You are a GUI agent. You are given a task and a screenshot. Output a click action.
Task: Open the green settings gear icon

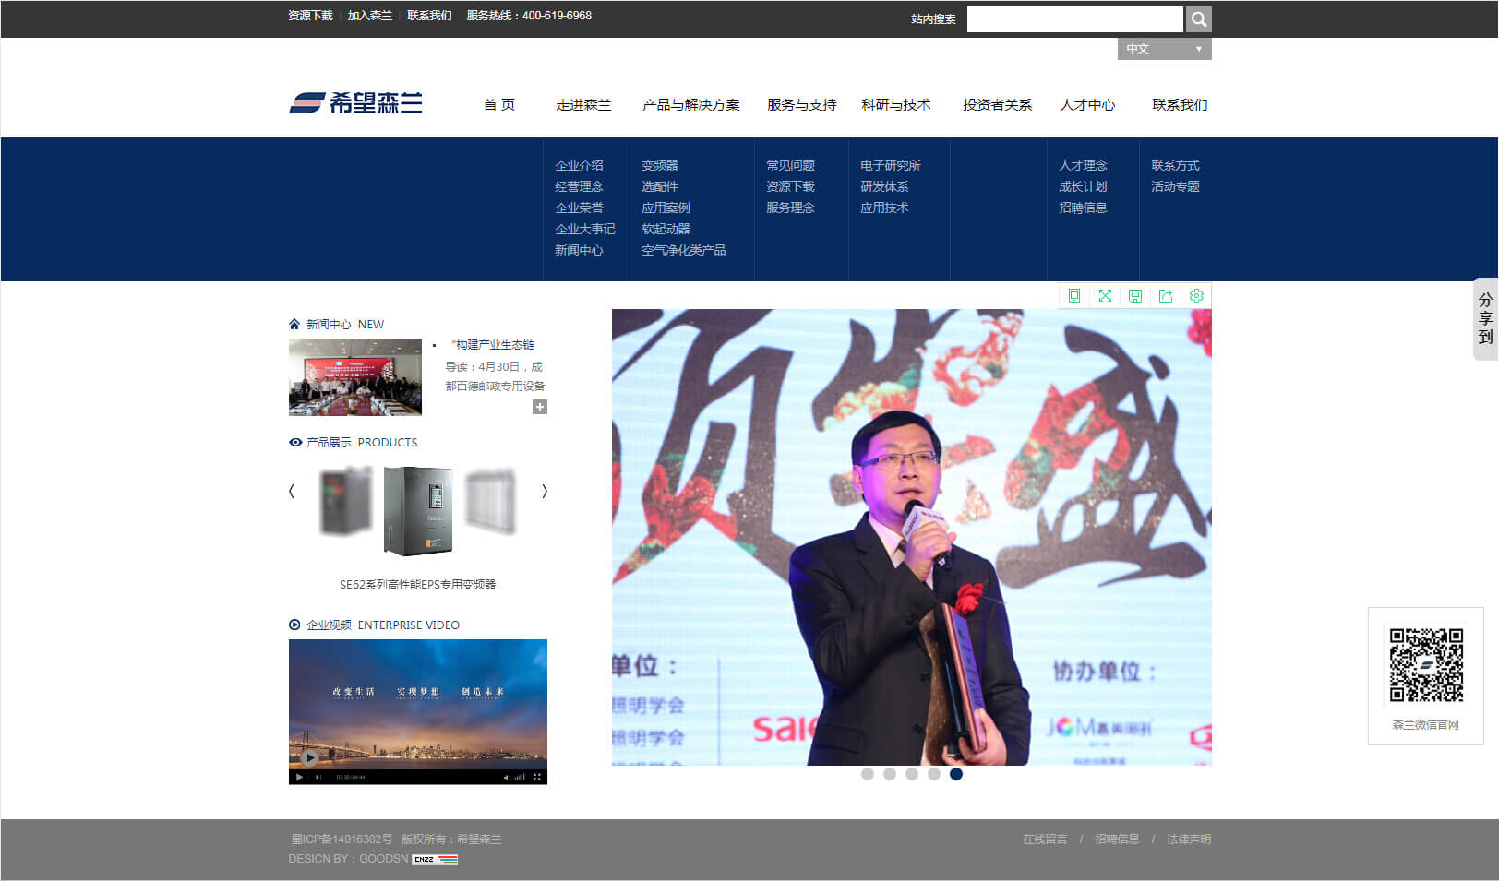point(1196,295)
